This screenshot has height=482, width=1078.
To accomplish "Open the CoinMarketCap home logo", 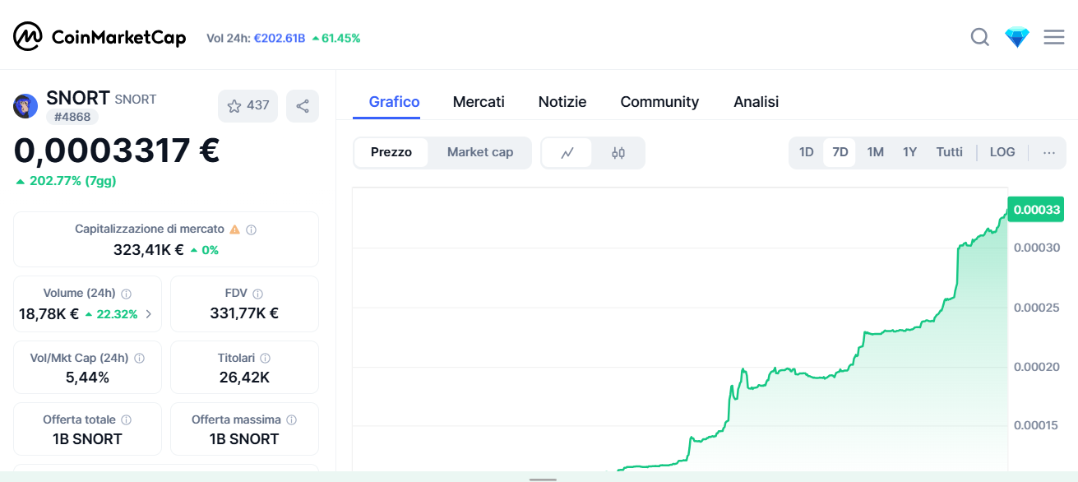I will (x=99, y=37).
